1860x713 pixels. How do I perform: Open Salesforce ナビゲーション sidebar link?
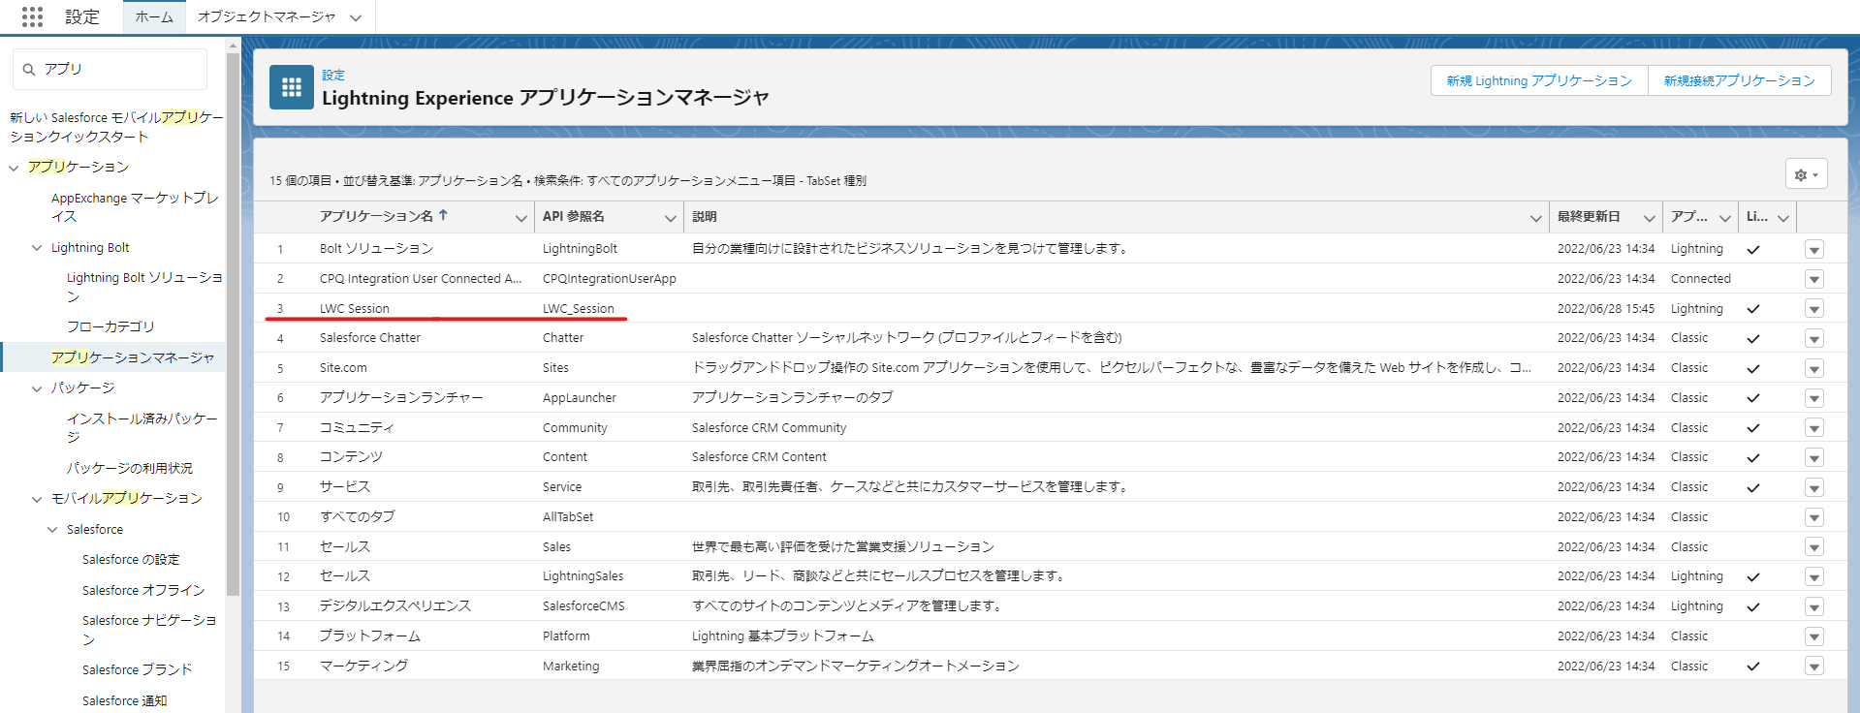(149, 630)
